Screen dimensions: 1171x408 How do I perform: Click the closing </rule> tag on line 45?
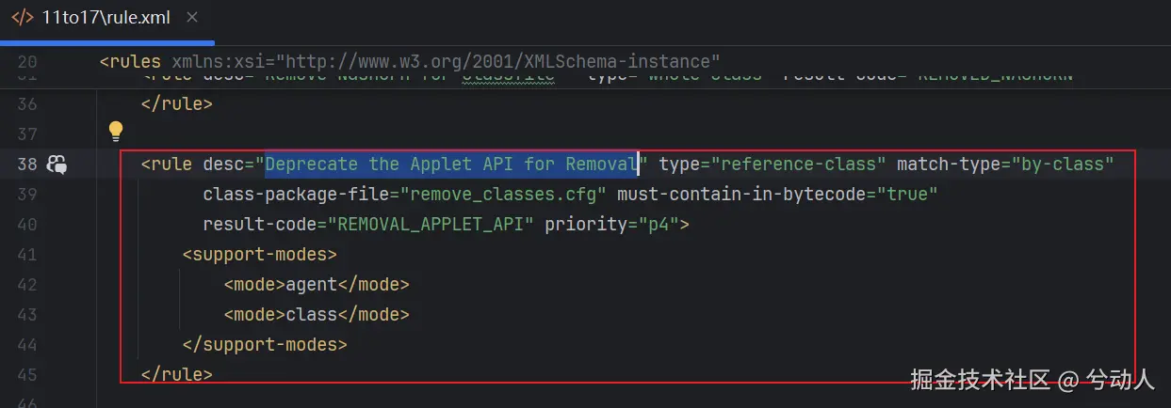177,375
